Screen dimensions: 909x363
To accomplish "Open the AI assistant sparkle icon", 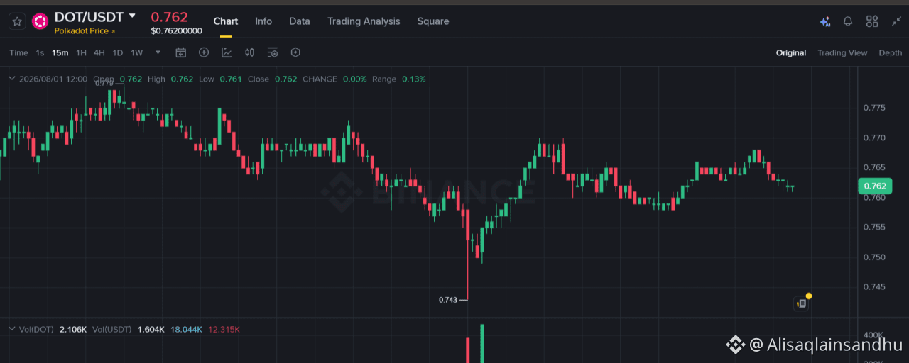I will pos(824,22).
